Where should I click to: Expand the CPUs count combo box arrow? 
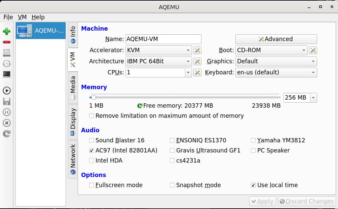click(188, 72)
